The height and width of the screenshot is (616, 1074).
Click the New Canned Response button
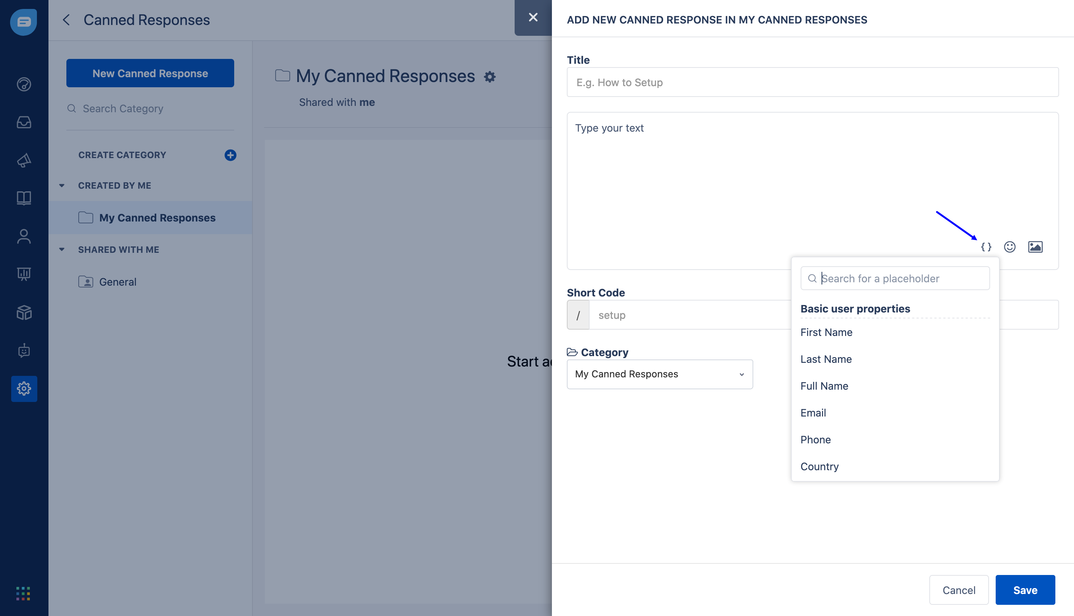pos(150,73)
